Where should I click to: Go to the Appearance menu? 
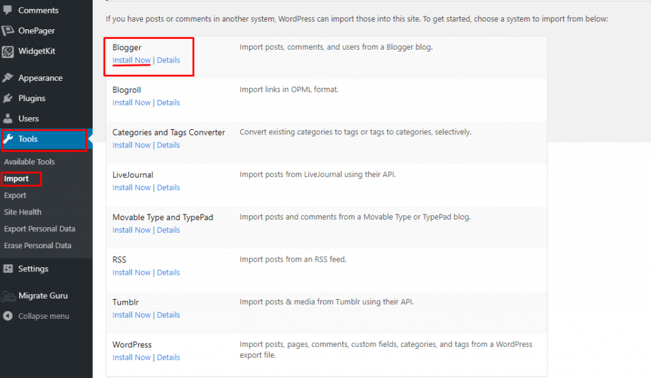click(x=40, y=78)
